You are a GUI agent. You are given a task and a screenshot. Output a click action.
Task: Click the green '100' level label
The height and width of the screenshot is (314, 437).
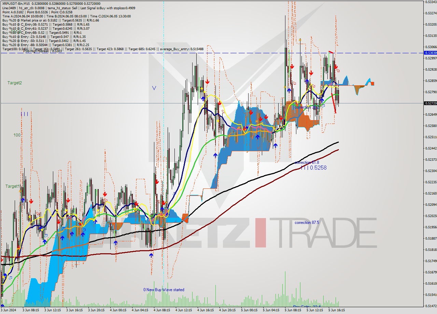coord(17,135)
